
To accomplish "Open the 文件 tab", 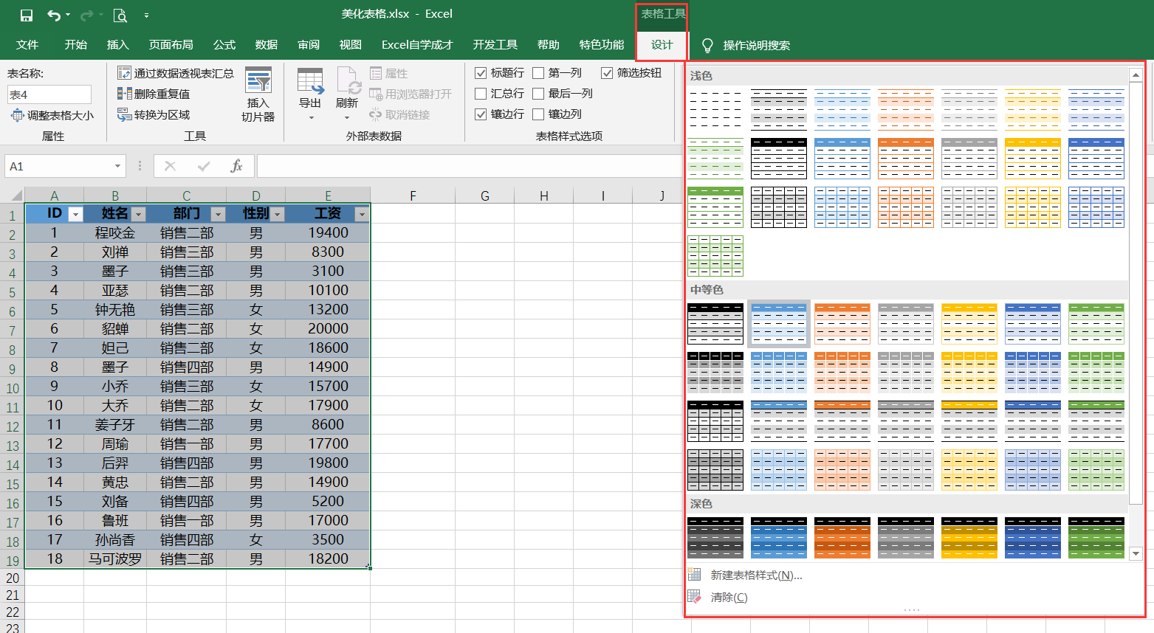I will tap(27, 45).
